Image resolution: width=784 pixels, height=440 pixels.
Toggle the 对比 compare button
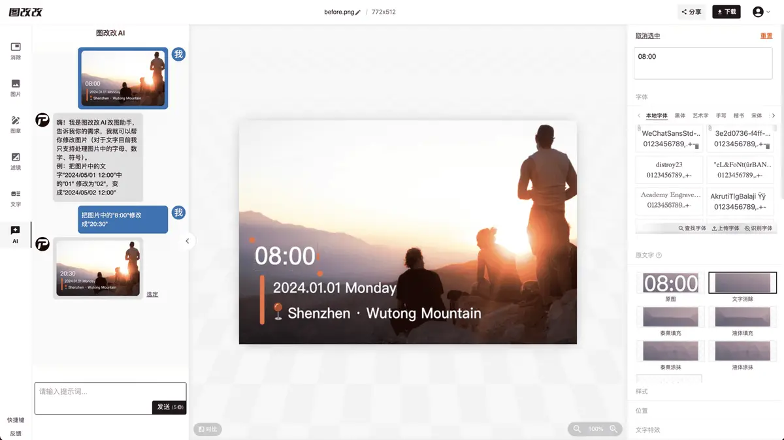click(208, 429)
